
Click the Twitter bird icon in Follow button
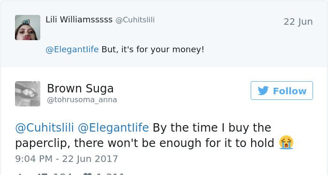tap(263, 91)
